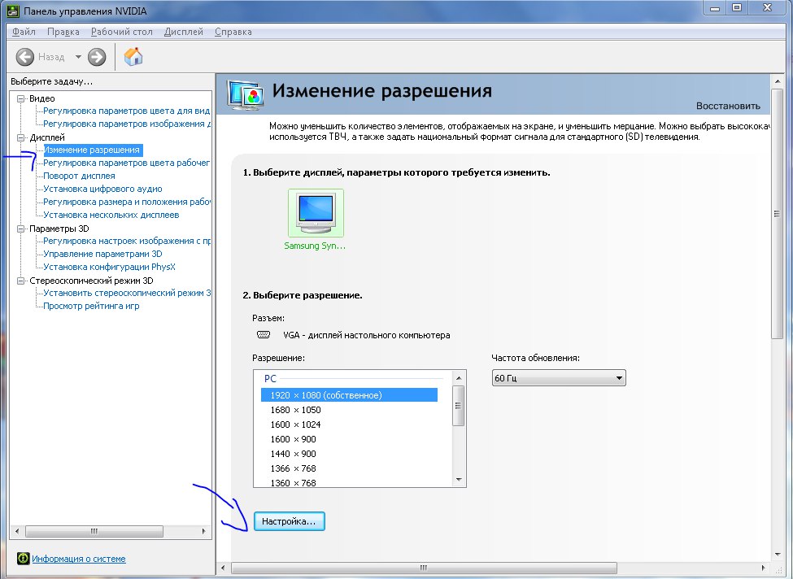Open Информация о системе link

pos(79,559)
